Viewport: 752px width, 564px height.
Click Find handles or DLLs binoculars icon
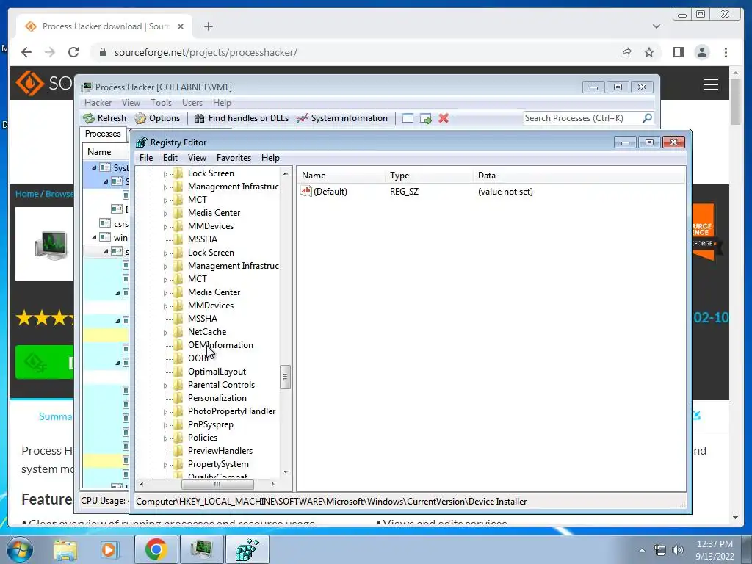(200, 118)
